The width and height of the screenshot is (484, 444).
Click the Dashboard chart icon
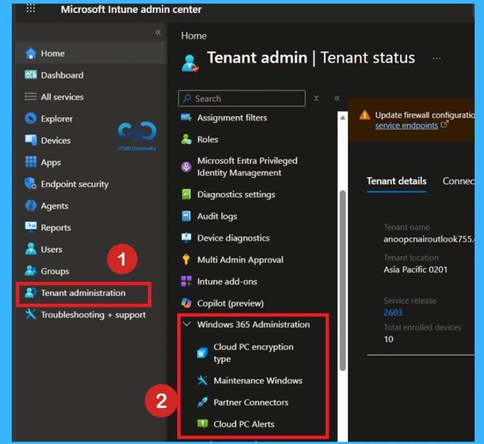point(31,75)
